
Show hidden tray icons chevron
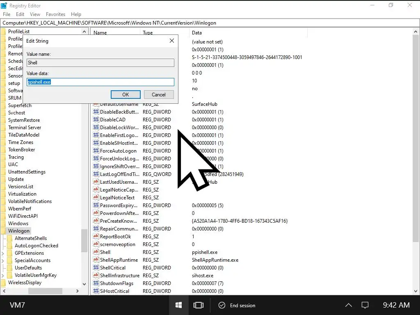(x=349, y=305)
